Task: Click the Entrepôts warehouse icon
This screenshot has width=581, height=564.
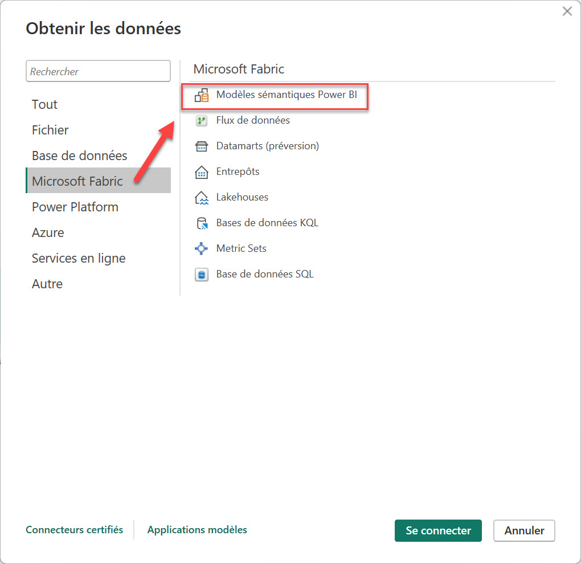Action: tap(202, 172)
